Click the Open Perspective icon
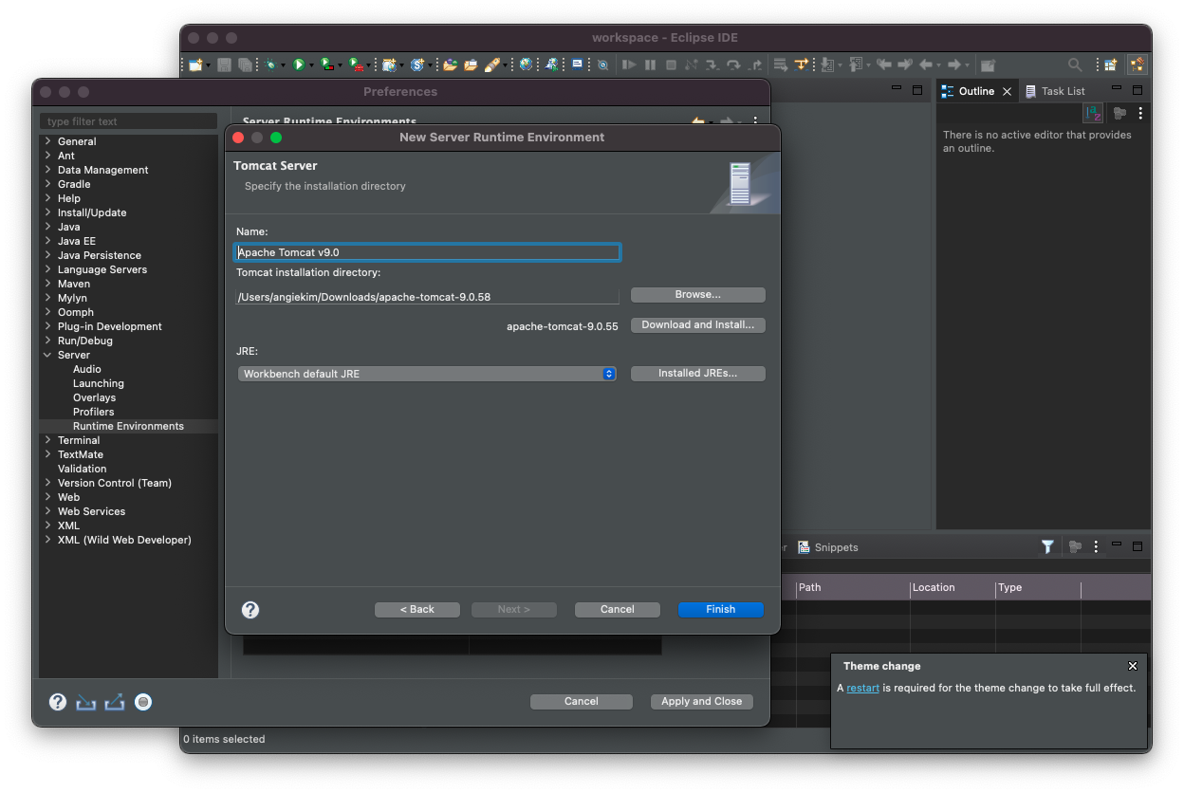 click(x=1110, y=65)
